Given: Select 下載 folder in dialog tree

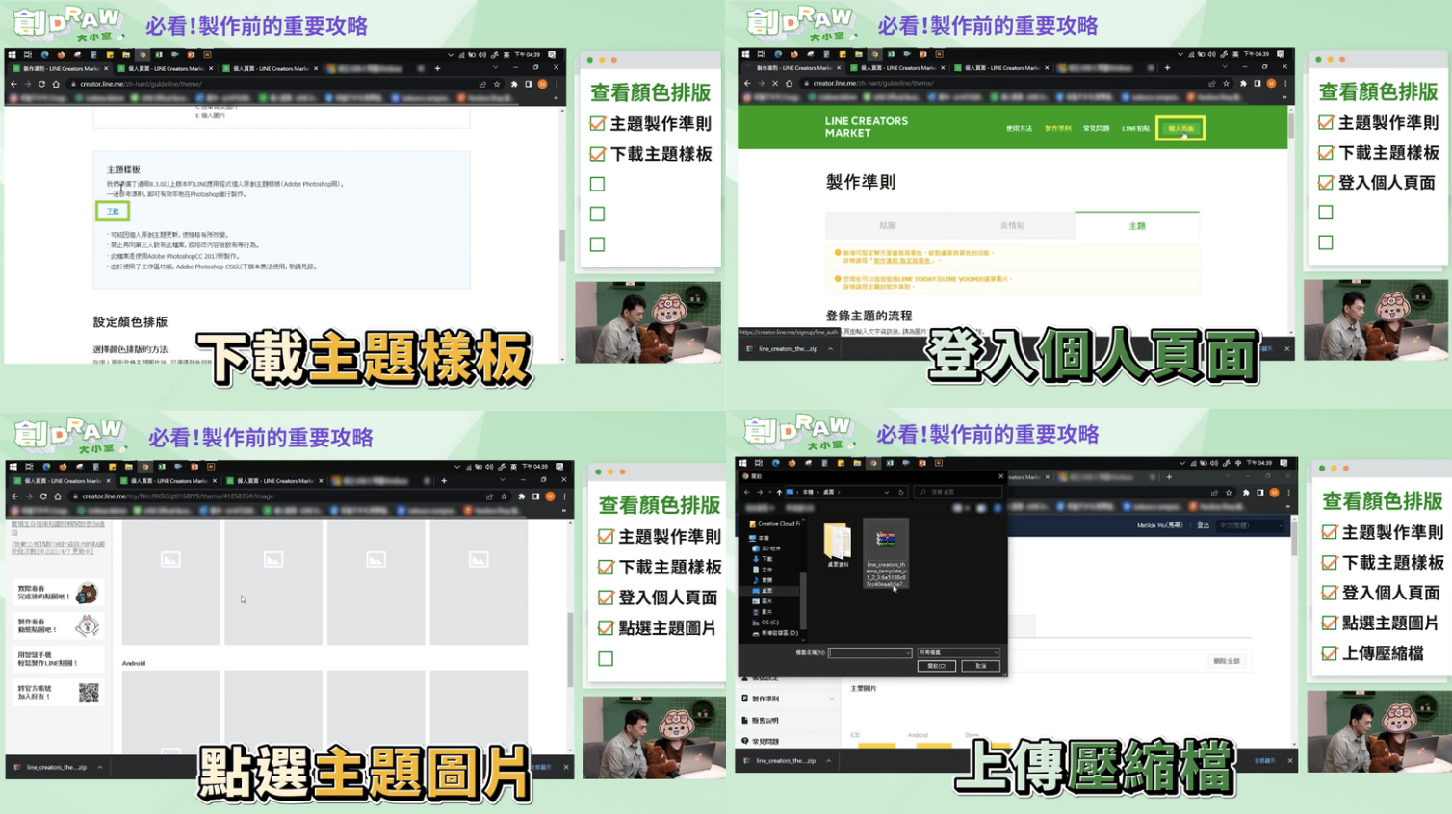Looking at the screenshot, I should click(763, 559).
